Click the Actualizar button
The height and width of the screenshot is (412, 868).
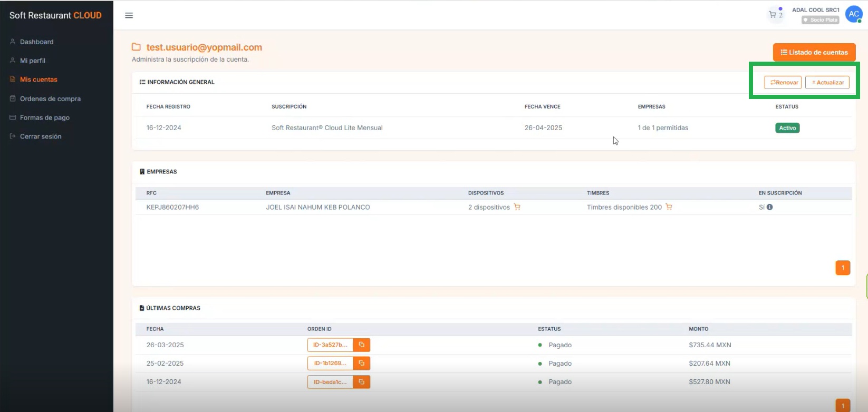point(827,83)
